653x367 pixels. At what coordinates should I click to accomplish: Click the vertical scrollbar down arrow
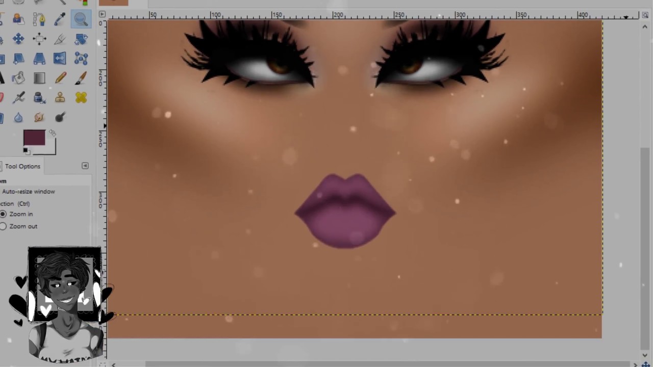click(645, 355)
